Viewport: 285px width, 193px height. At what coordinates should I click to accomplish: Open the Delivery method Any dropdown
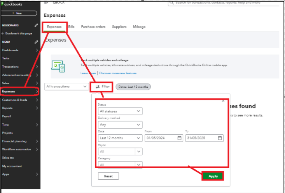pos(120,125)
